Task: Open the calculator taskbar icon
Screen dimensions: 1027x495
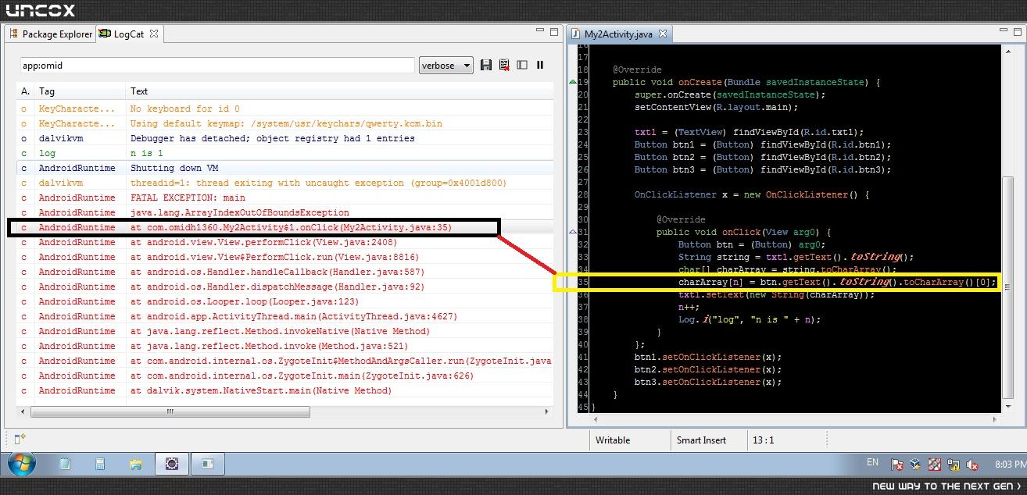Action: pyautogui.click(x=100, y=464)
